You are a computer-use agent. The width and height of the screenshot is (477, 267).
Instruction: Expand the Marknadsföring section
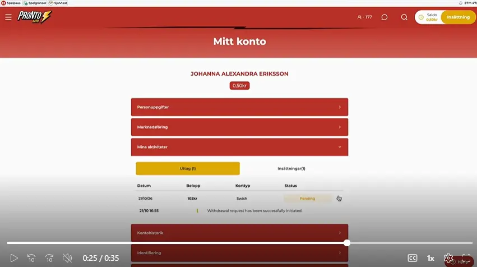point(239,127)
